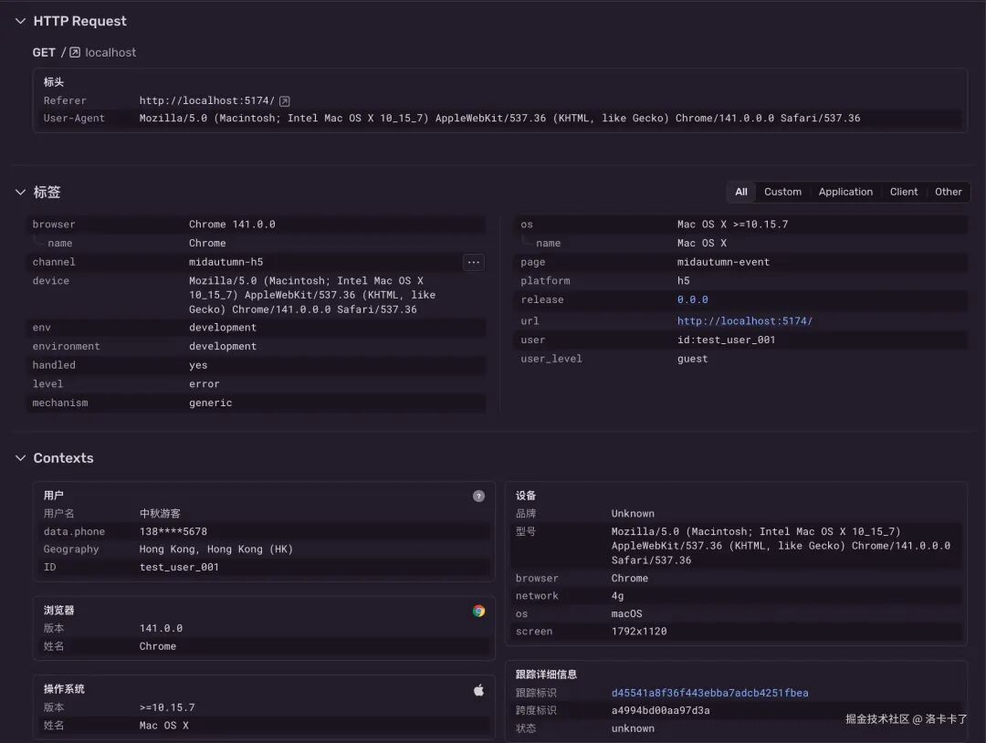
Task: Click the 浏览器 版本 value 141.0.0
Action: tap(161, 629)
